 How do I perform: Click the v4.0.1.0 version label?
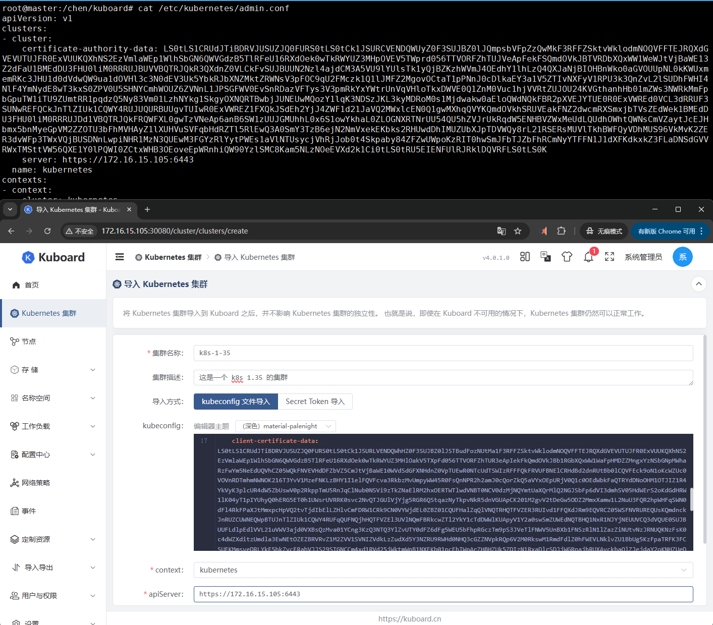pyautogui.click(x=496, y=258)
